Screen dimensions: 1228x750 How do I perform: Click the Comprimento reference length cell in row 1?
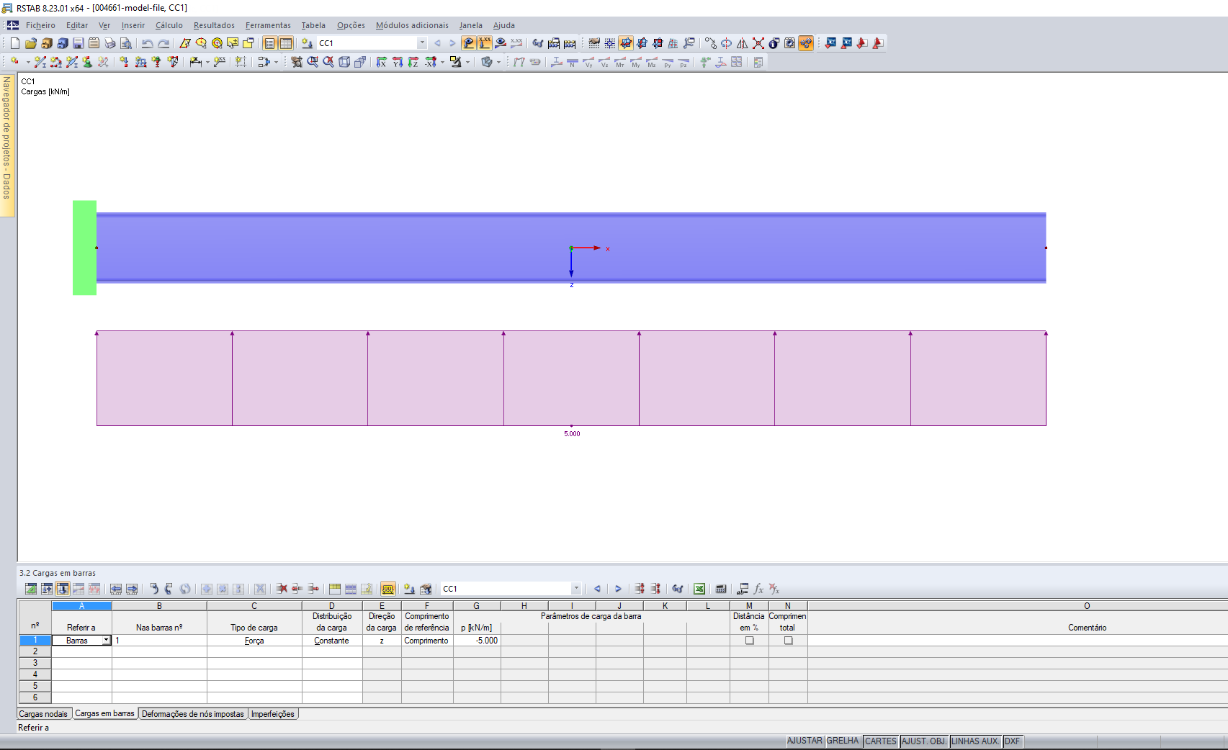coord(427,641)
